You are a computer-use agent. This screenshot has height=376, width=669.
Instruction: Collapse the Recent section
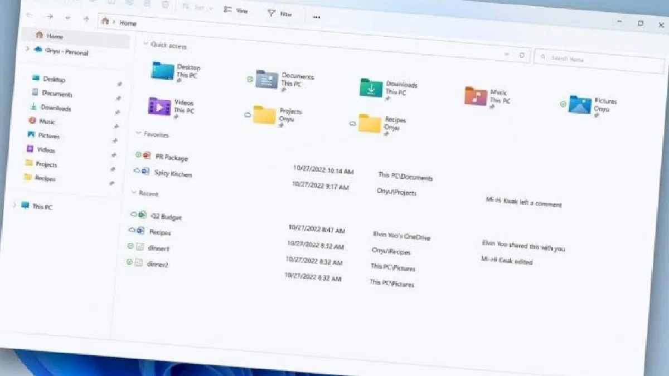point(134,192)
